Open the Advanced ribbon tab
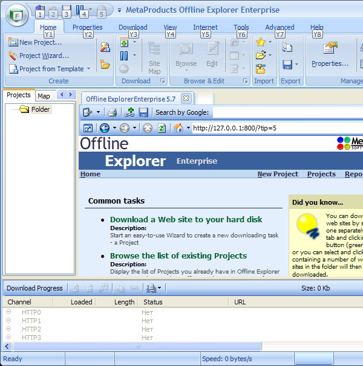This screenshot has height=366, width=363. 280,27
